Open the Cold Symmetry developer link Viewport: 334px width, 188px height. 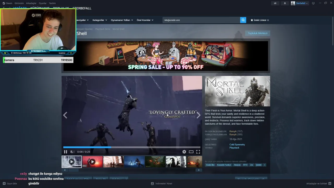[237, 145]
